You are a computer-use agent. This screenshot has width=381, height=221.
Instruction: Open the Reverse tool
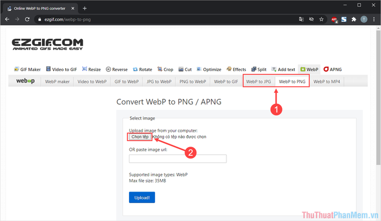(116, 70)
